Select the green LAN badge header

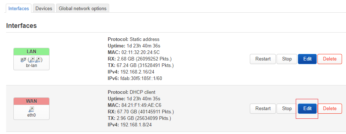31,51
